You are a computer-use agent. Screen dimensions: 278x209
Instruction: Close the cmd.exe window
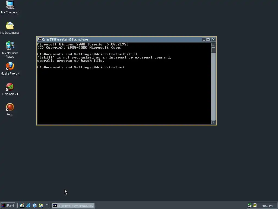(x=213, y=39)
